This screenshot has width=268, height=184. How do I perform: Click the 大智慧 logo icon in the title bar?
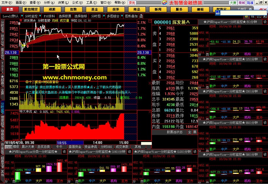pyautogui.click(x=164, y=3)
